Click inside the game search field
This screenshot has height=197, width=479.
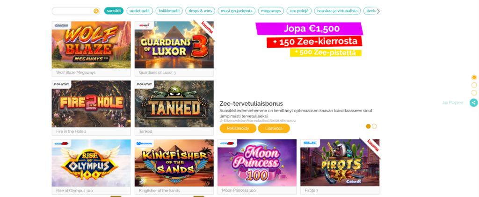[x=73, y=11]
